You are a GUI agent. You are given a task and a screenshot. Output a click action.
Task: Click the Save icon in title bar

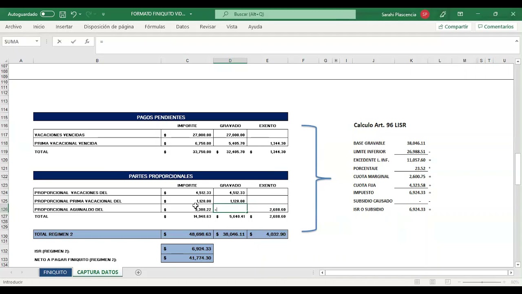pyautogui.click(x=63, y=14)
